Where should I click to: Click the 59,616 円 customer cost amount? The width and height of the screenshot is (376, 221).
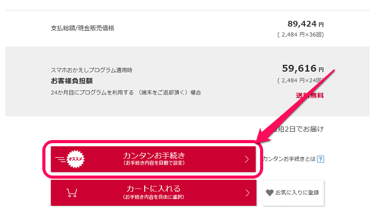click(303, 68)
